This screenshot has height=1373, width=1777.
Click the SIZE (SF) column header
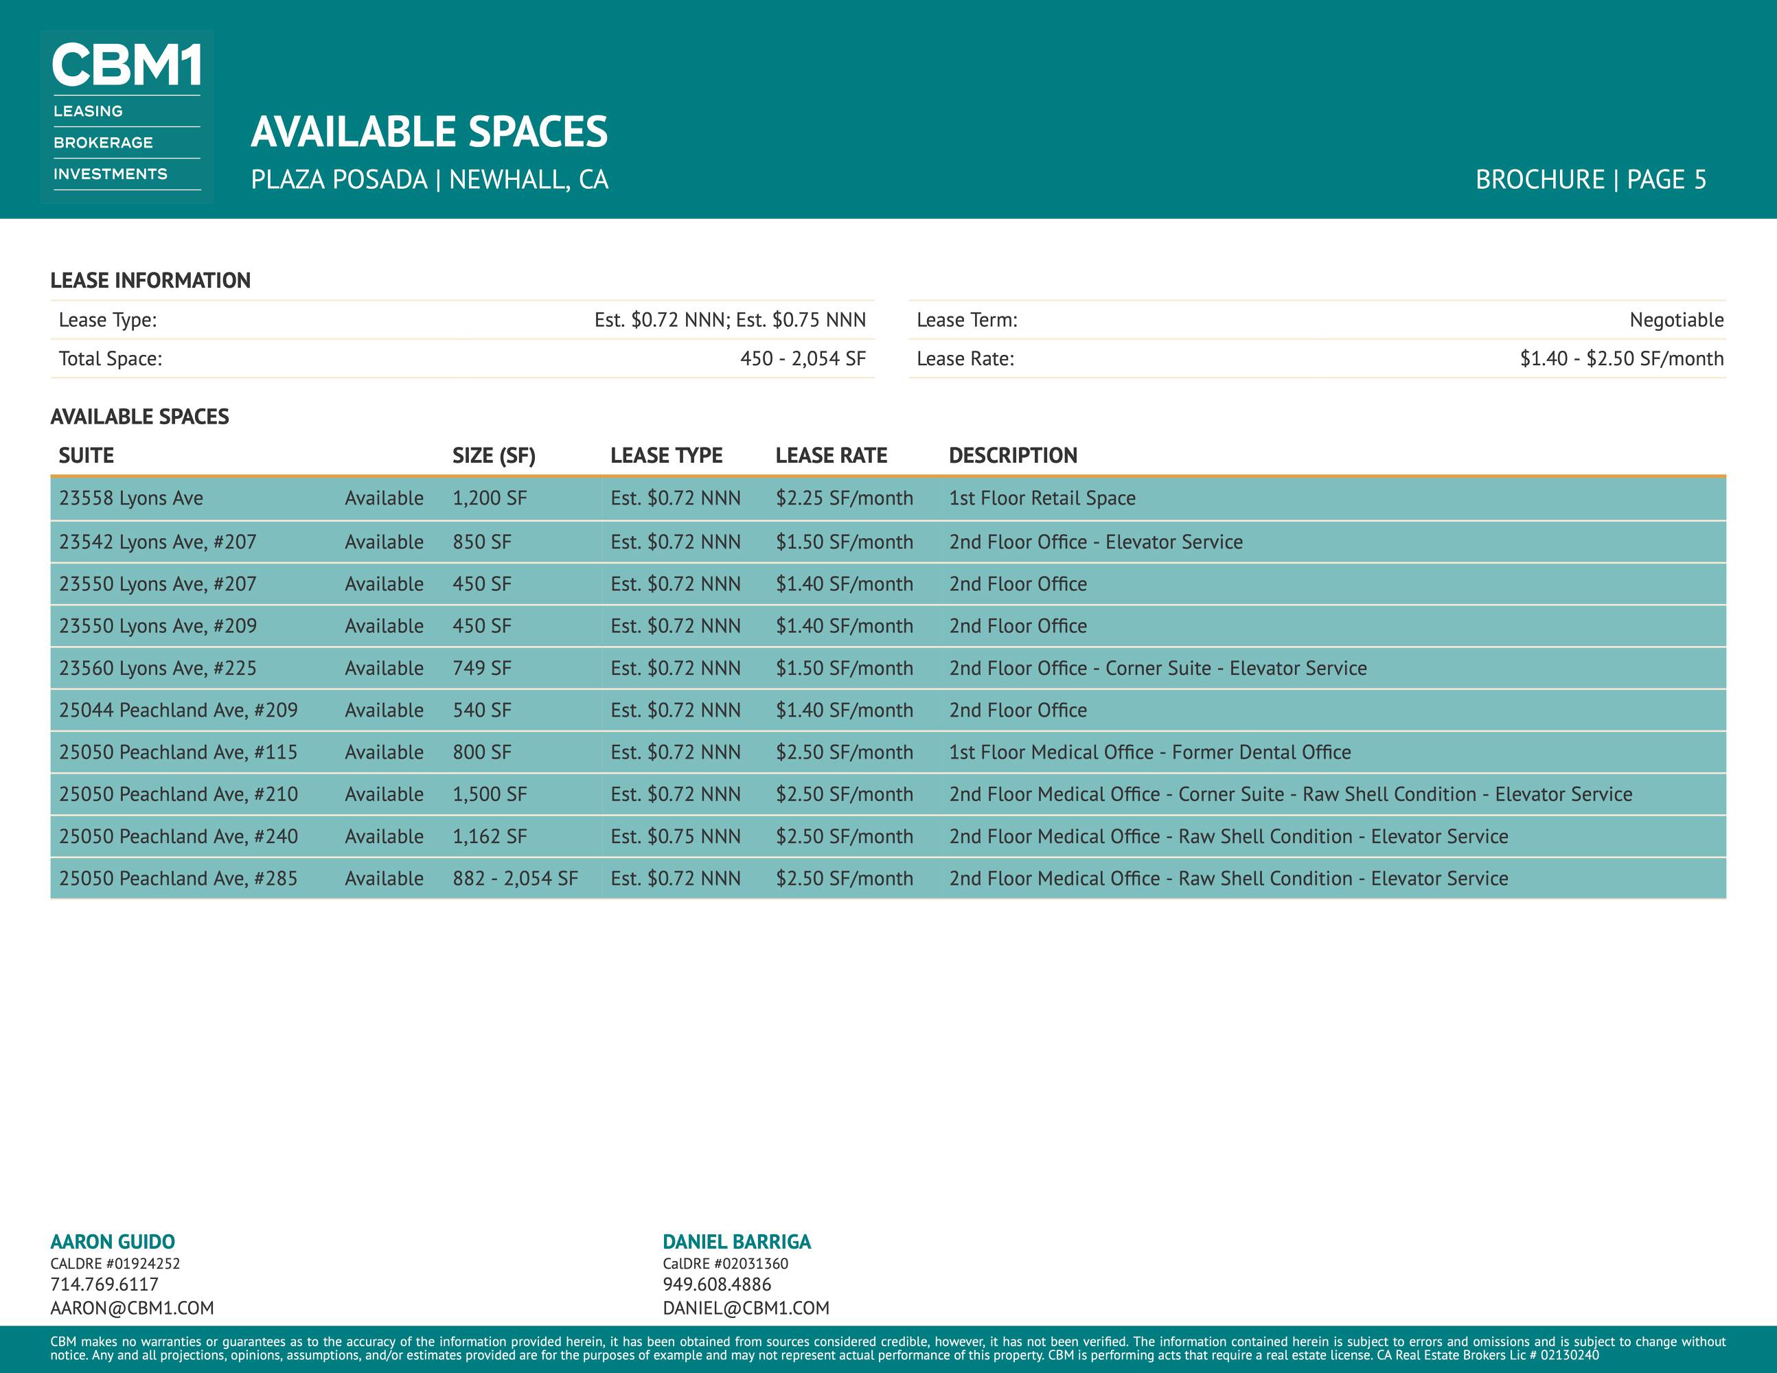pyautogui.click(x=493, y=456)
